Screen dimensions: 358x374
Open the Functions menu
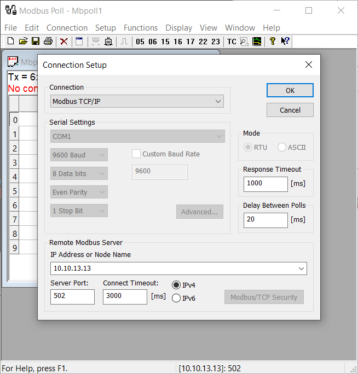click(x=141, y=28)
